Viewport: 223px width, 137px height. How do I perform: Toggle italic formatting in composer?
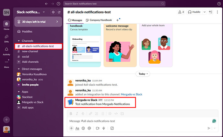coord(76,113)
